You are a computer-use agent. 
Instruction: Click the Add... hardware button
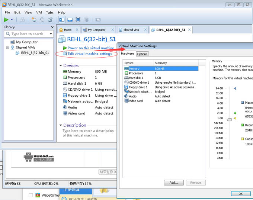point(174,183)
